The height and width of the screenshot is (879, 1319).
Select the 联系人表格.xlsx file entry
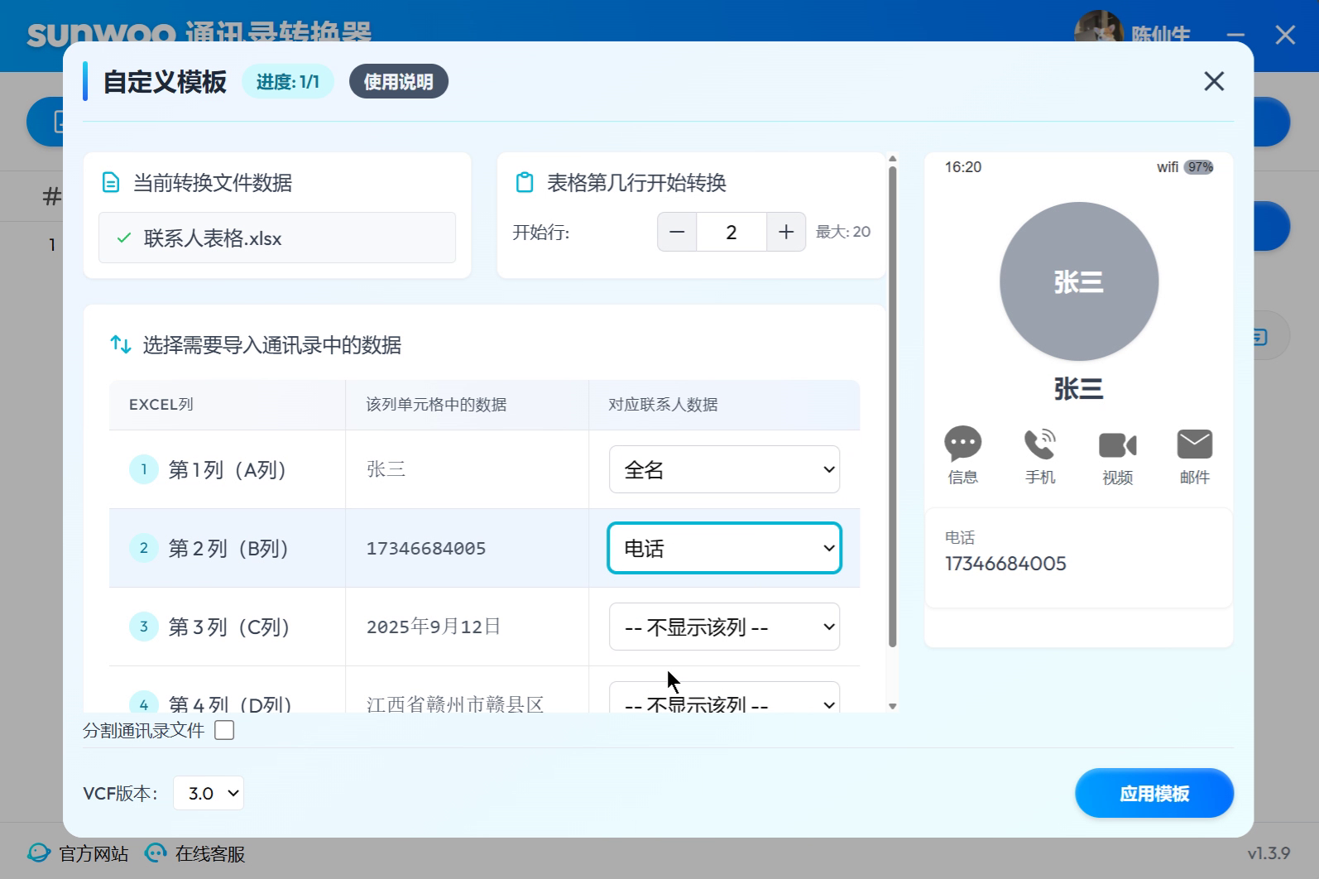point(277,238)
